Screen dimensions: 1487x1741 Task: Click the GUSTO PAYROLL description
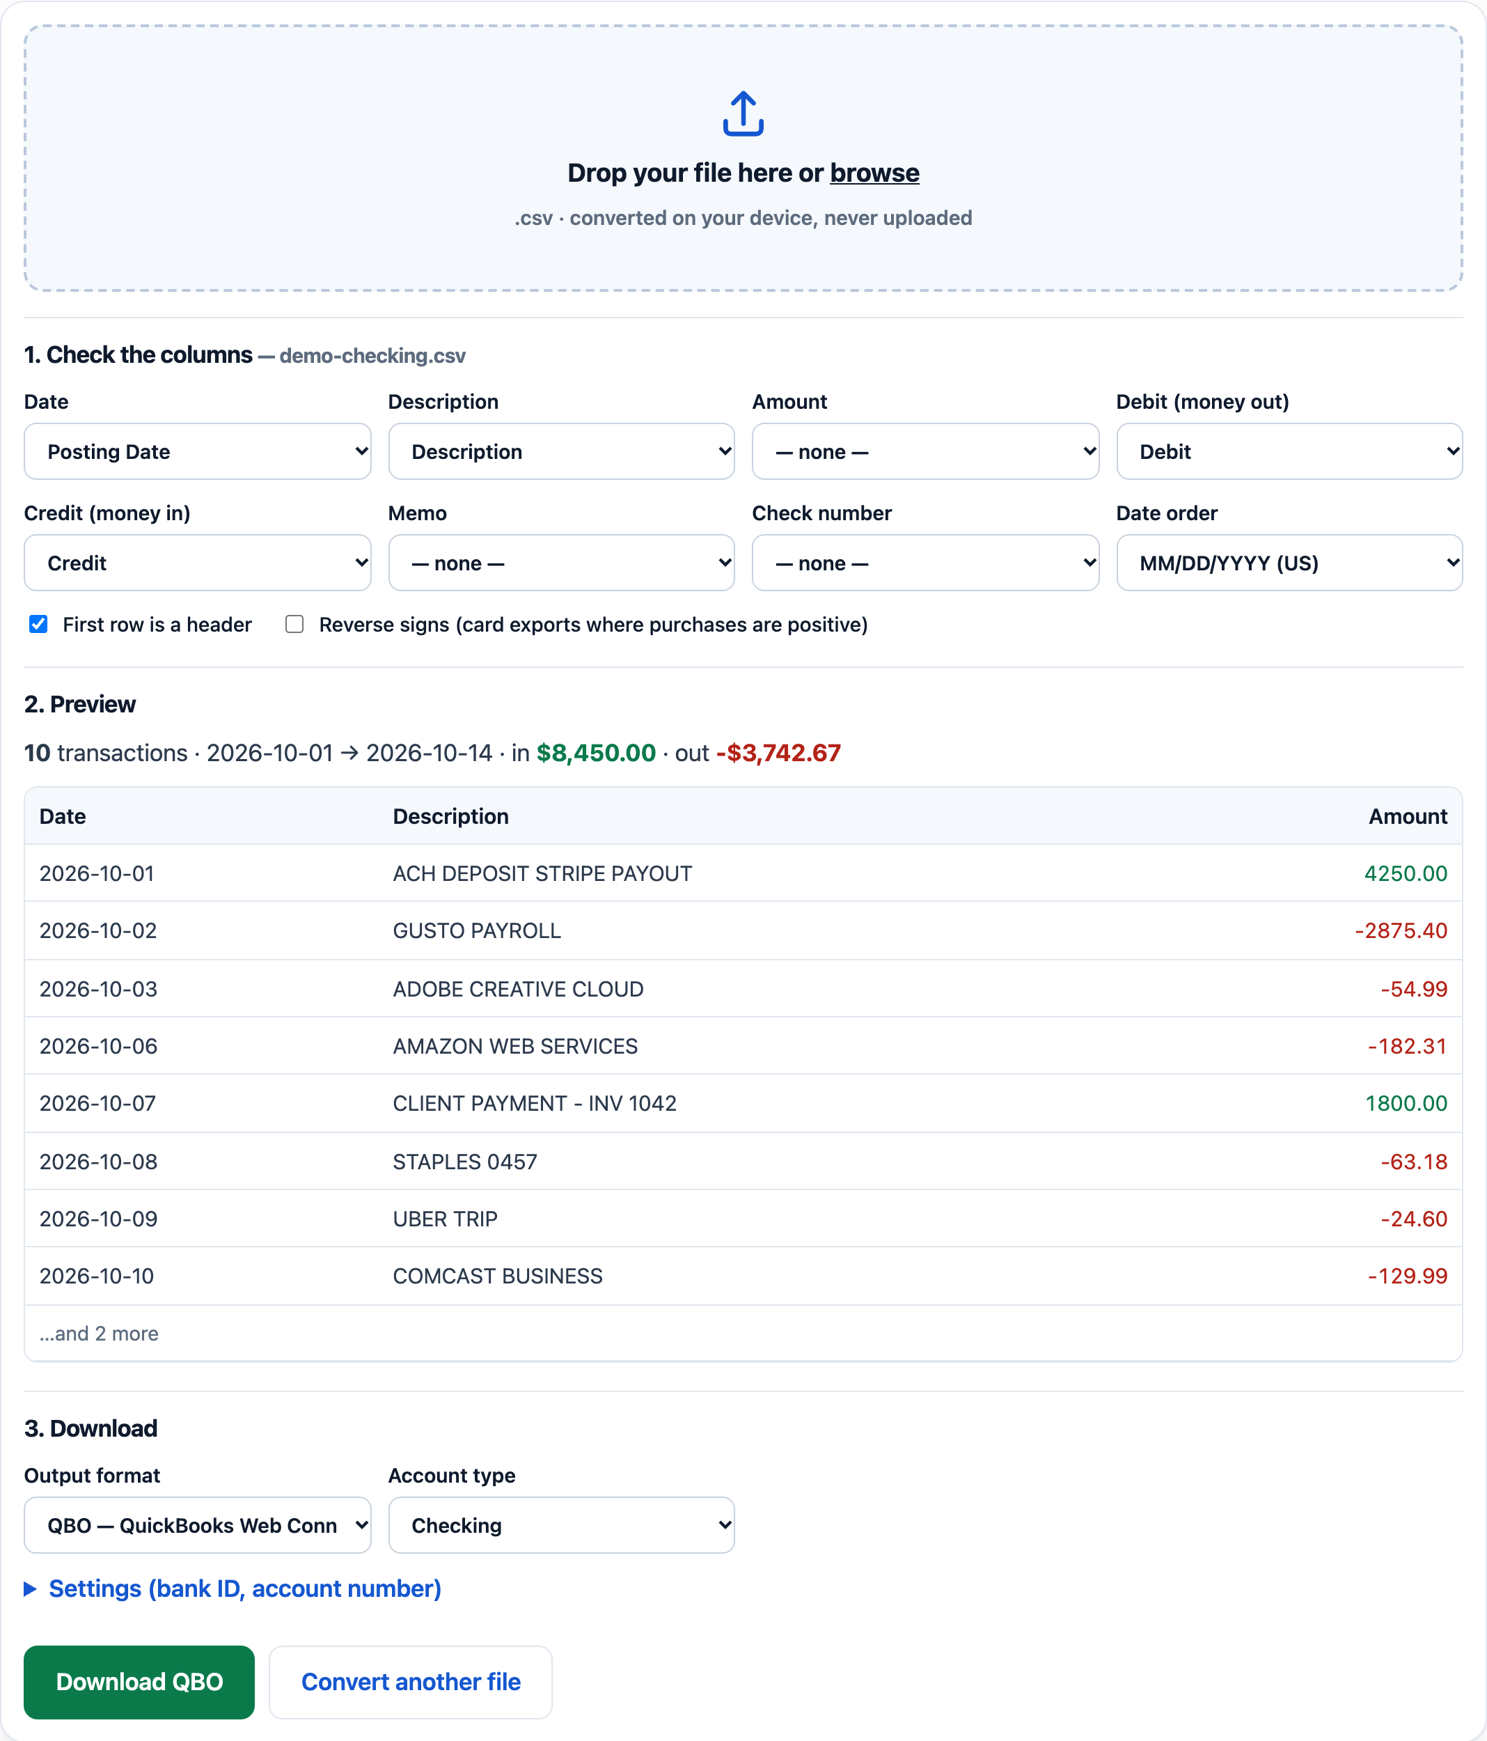(476, 931)
